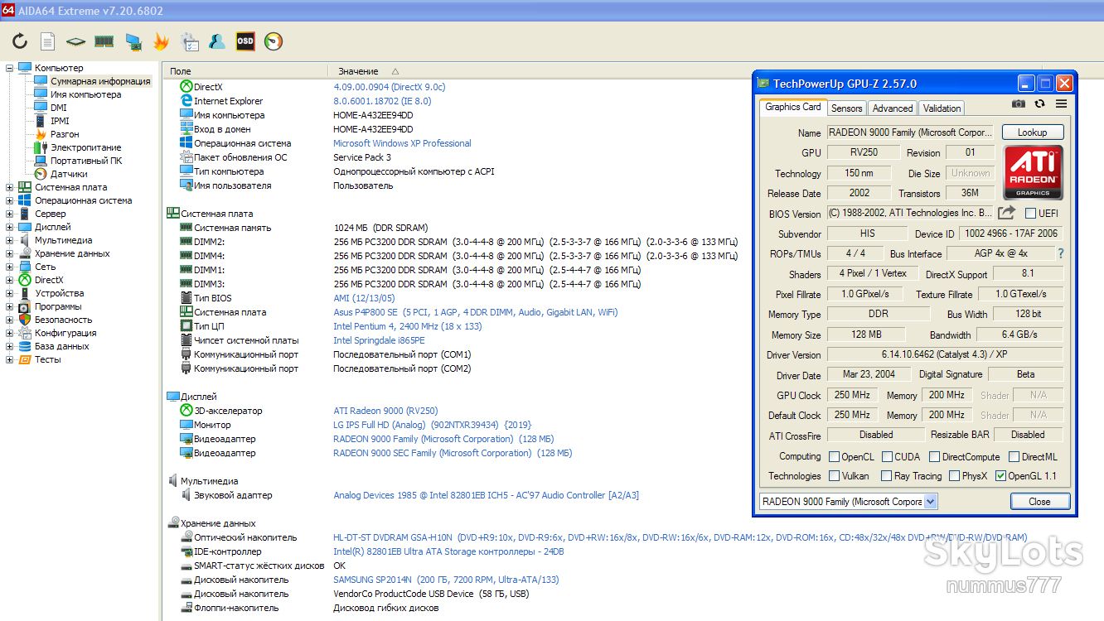The height and width of the screenshot is (621, 1104).
Task: Select Разгон in the tree
Action: pyautogui.click(x=65, y=134)
